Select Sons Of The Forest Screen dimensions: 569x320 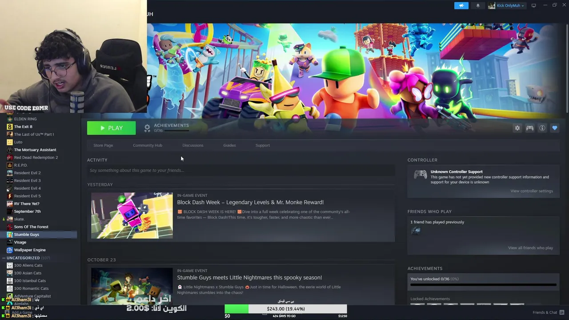pos(31,227)
